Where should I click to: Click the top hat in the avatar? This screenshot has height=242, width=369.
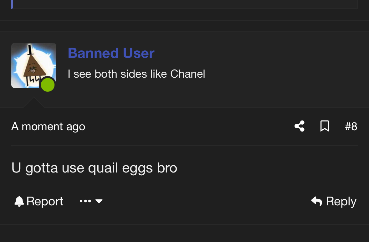(30, 50)
